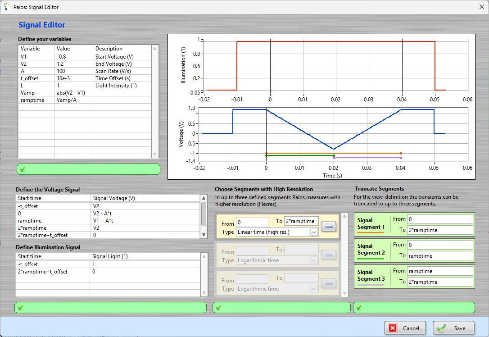The image size is (489, 337).
Task: Remove the first high resolution segment
Action: point(329,227)
